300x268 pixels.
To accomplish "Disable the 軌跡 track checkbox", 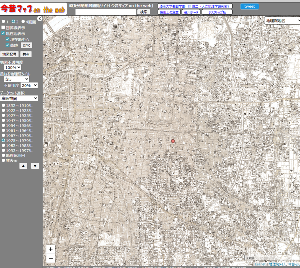I will click(8, 45).
